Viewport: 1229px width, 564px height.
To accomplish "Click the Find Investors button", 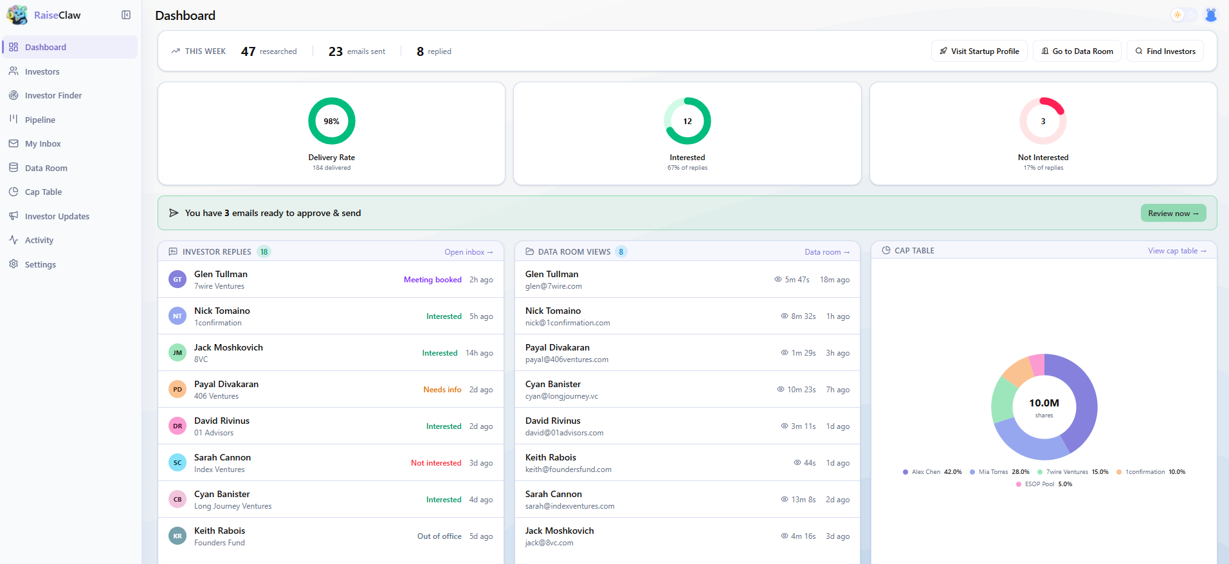I will tap(1165, 51).
